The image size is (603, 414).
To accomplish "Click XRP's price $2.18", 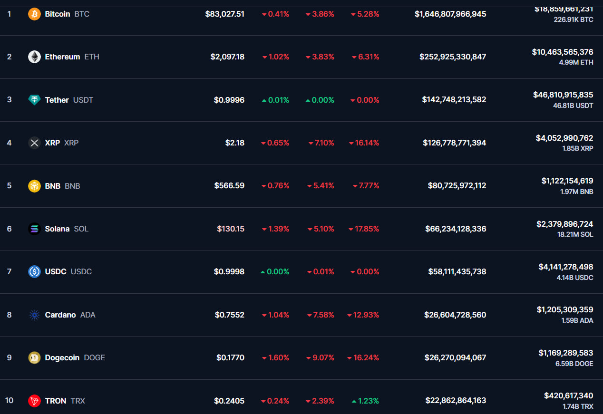I will coord(235,143).
